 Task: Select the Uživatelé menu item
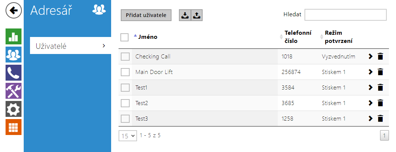click(70, 45)
